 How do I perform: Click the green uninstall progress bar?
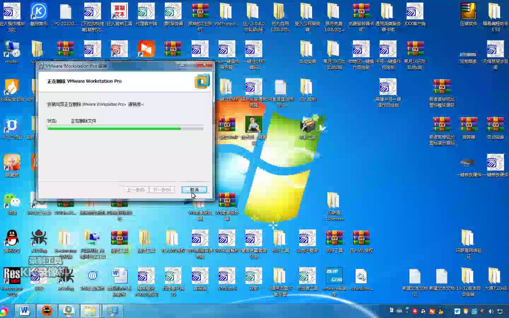coord(125,128)
